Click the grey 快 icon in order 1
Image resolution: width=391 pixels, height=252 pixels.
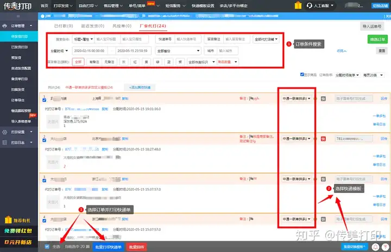(x=323, y=99)
